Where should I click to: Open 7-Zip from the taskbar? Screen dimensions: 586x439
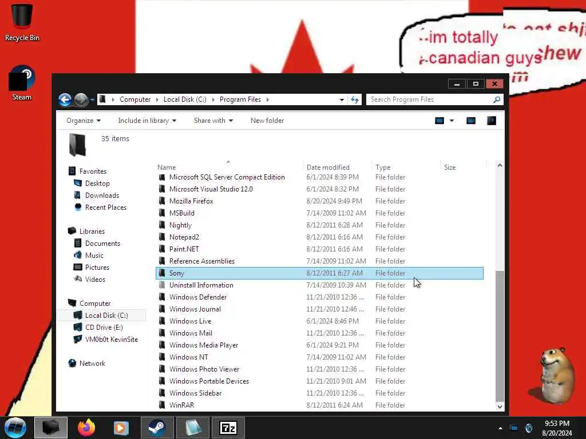coord(228,428)
